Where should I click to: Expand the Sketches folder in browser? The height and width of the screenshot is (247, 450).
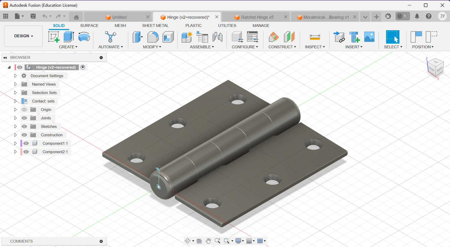tap(15, 127)
